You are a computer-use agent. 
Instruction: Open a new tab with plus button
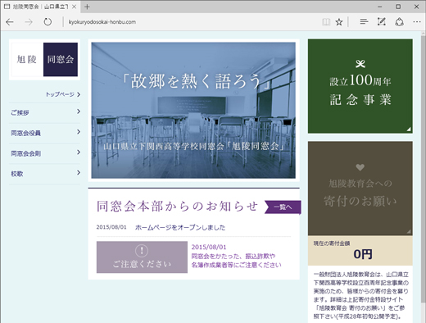[x=87, y=7]
